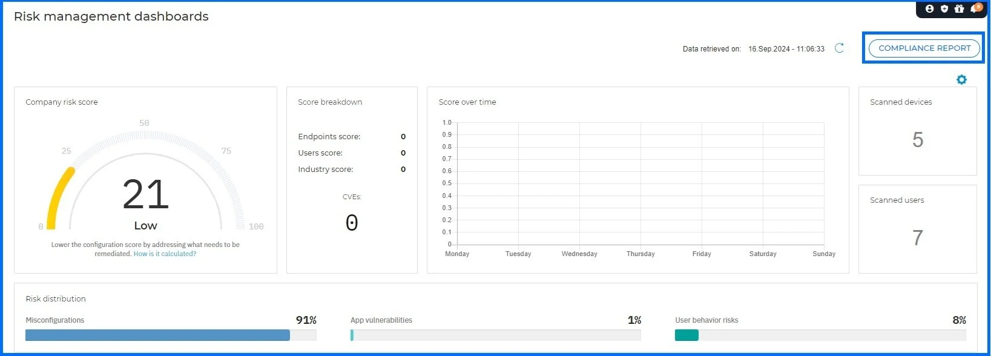Viewport: 991px width, 356px height.
Task: Click the Misconfigurations label
Action: 55,320
